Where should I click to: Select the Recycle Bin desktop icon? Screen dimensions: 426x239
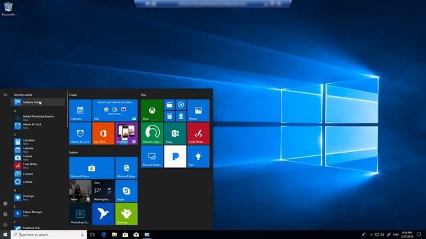tap(8, 9)
